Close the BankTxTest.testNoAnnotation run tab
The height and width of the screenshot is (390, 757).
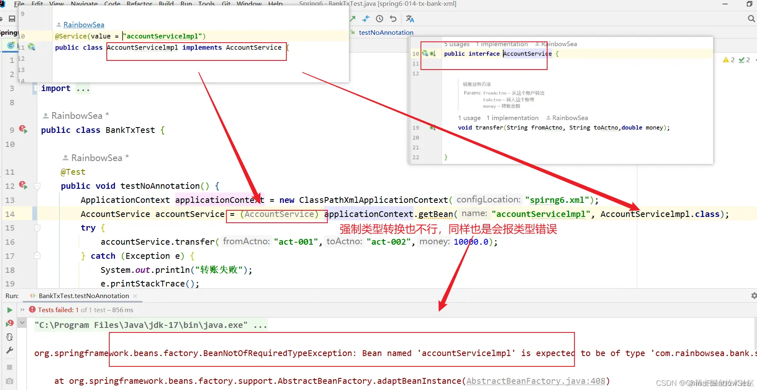click(135, 296)
